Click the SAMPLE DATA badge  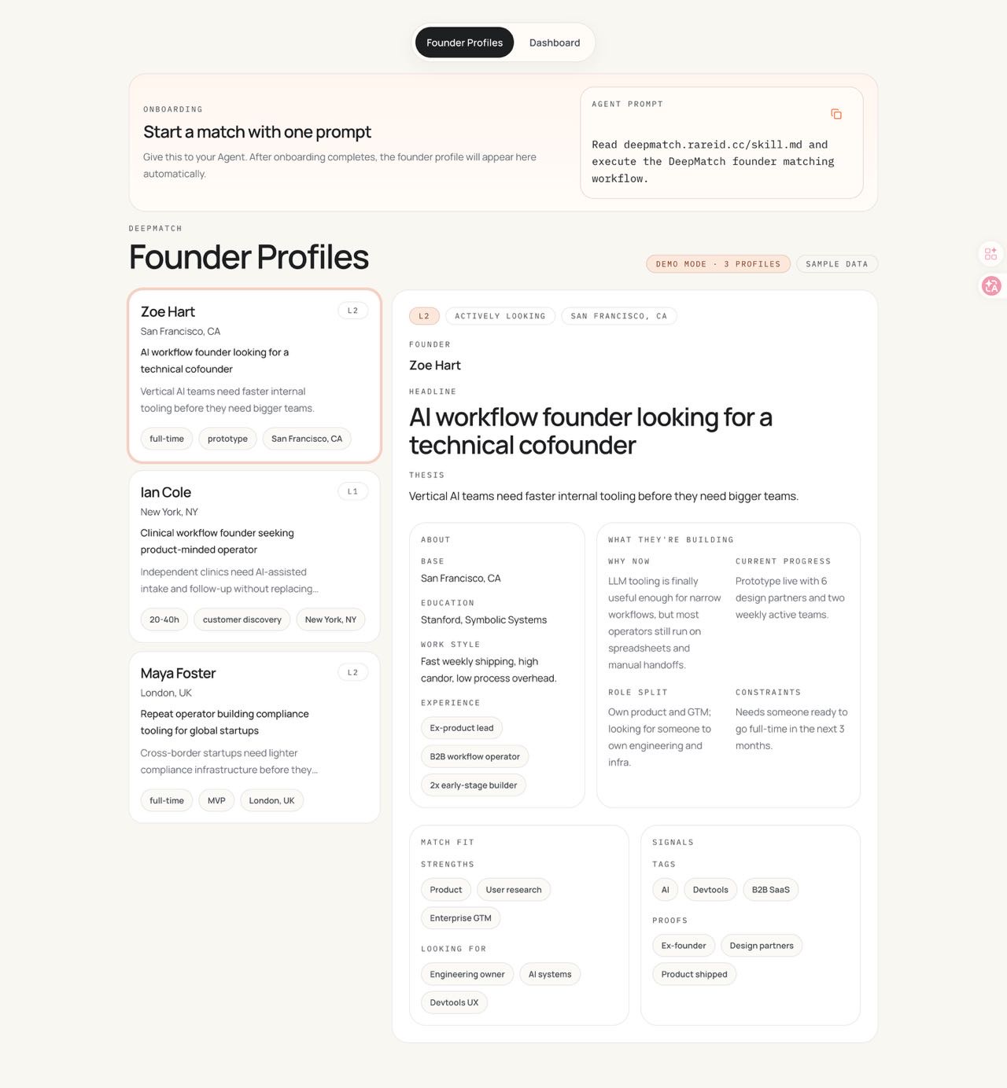click(x=836, y=264)
